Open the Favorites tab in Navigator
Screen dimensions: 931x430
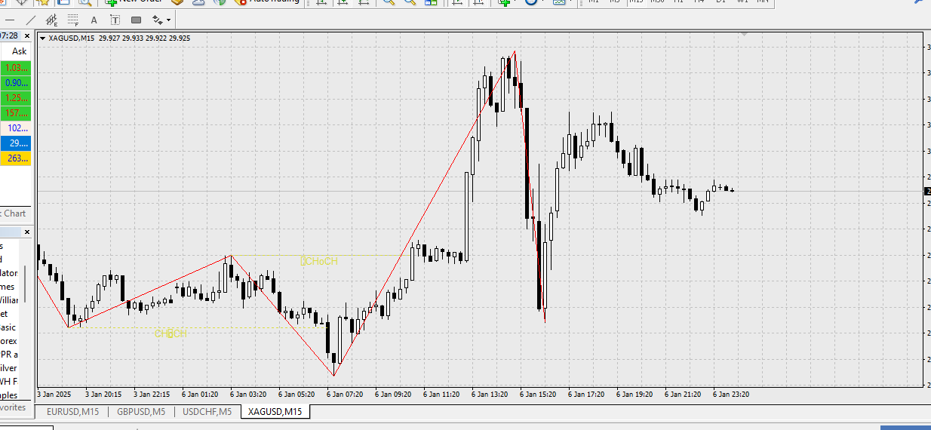coord(12,407)
